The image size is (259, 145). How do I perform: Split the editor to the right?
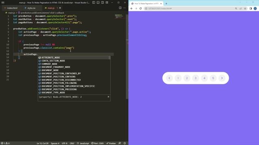[120, 8]
